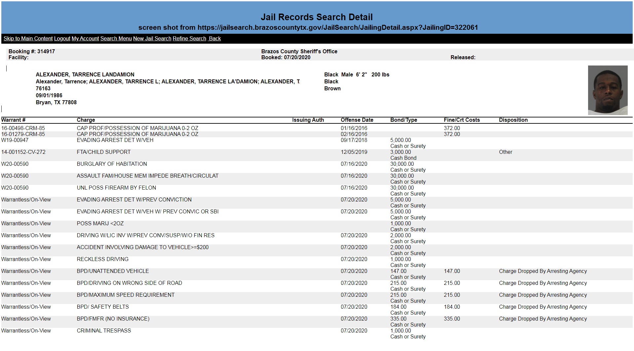
Task: Click the 3,000.00 bond amount
Action: point(401,152)
